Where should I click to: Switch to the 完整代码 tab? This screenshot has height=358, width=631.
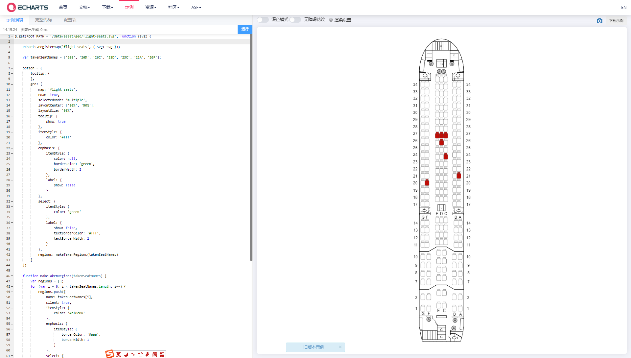click(43, 20)
